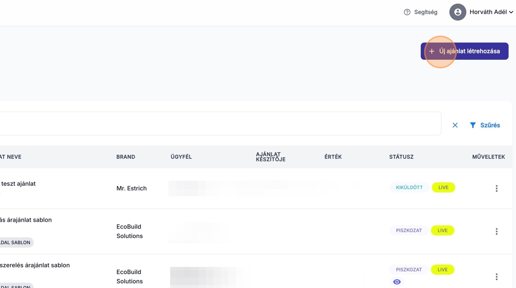Click the Segítség help question-mark icon

[407, 12]
